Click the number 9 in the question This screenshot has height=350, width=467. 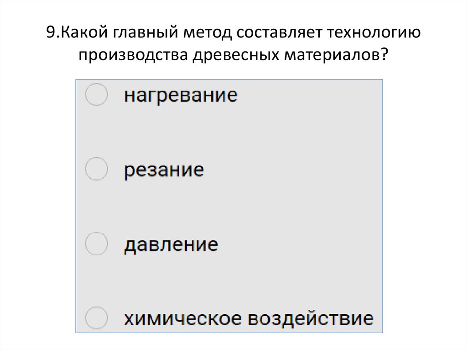click(51, 32)
